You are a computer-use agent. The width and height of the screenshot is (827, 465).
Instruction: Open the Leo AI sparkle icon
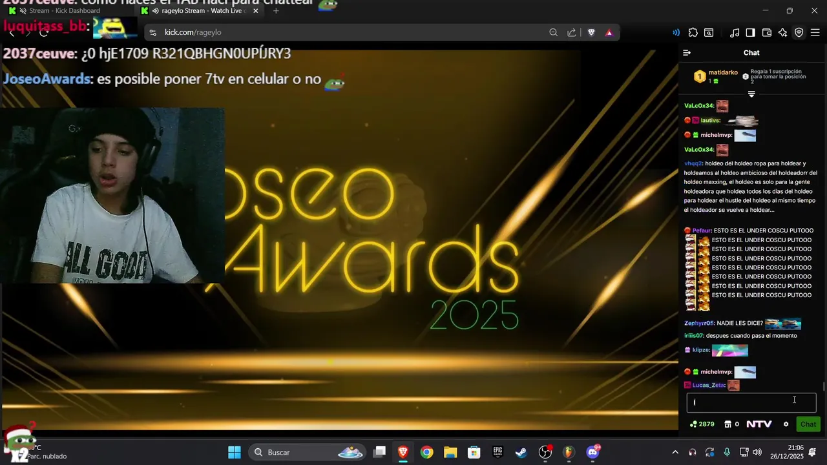(782, 32)
